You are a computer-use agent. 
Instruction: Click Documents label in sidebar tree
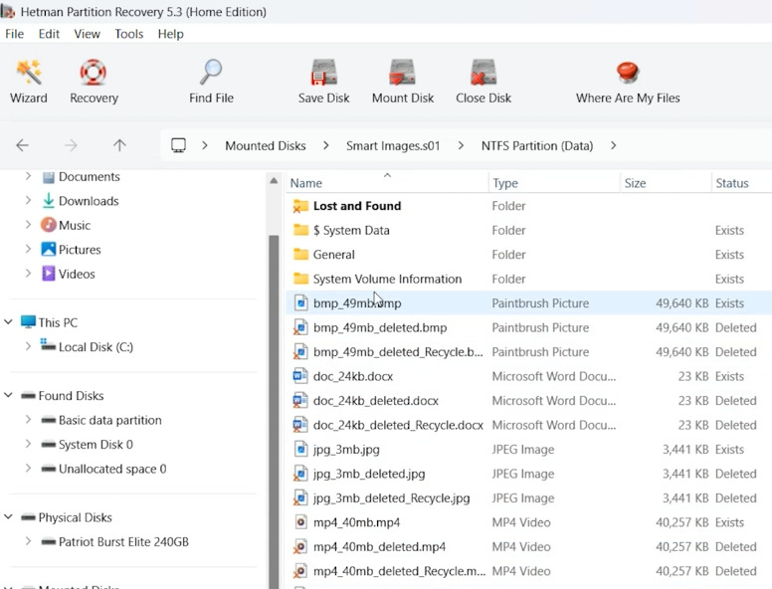(x=90, y=176)
